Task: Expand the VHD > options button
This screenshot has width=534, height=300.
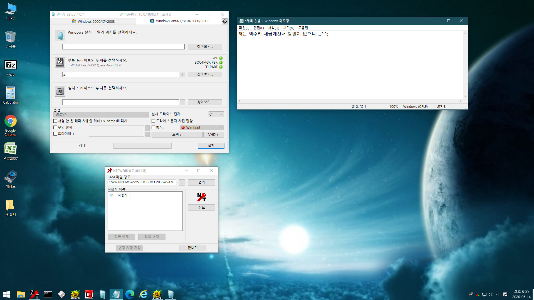Action: 213,134
